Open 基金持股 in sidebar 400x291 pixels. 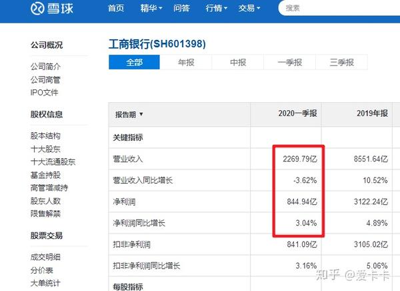tap(45, 175)
